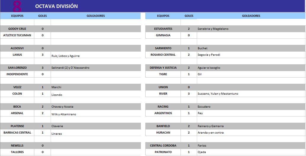Screen dimensions: 306x156
Task: Click the PATRONATO team cell
Action: [163, 152]
